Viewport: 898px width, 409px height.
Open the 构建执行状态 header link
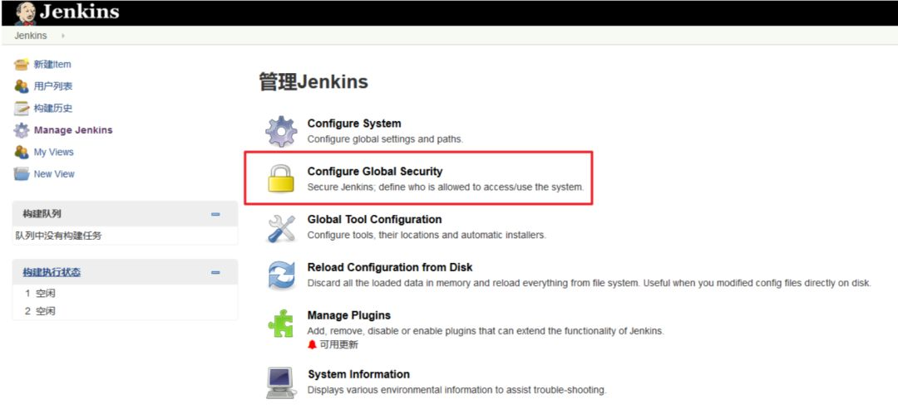[52, 272]
